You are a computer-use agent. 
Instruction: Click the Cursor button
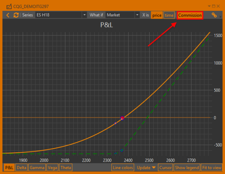tap(165, 168)
